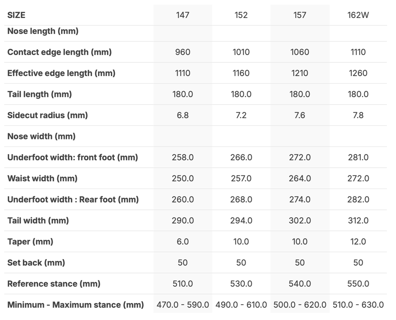The height and width of the screenshot is (320, 396).
Task: Click the 147 size column header
Action: pos(183,15)
